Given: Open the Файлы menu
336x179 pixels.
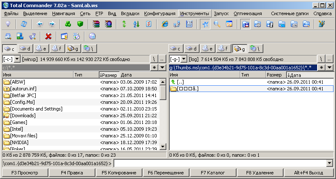Looking at the screenshot, I should point(11,13).
